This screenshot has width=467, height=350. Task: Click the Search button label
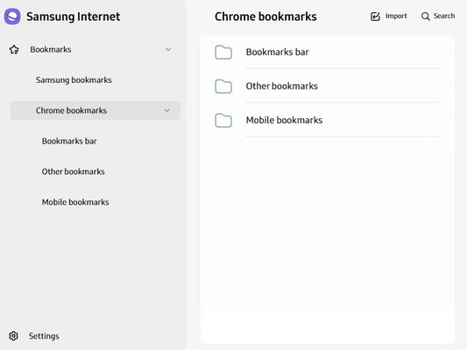click(444, 16)
